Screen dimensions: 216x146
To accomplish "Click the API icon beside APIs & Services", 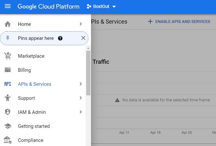I will tap(8, 84).
